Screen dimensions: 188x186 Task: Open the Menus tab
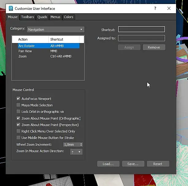coord(56,17)
